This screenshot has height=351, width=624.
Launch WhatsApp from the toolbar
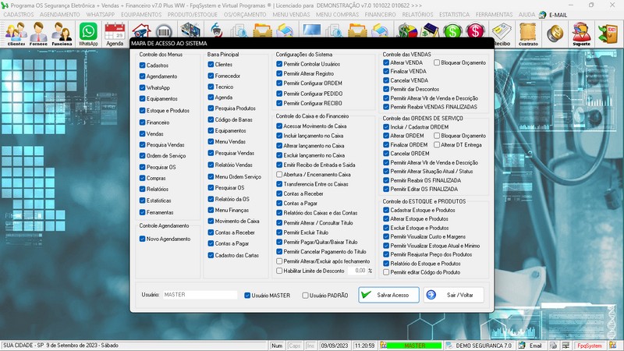point(89,34)
